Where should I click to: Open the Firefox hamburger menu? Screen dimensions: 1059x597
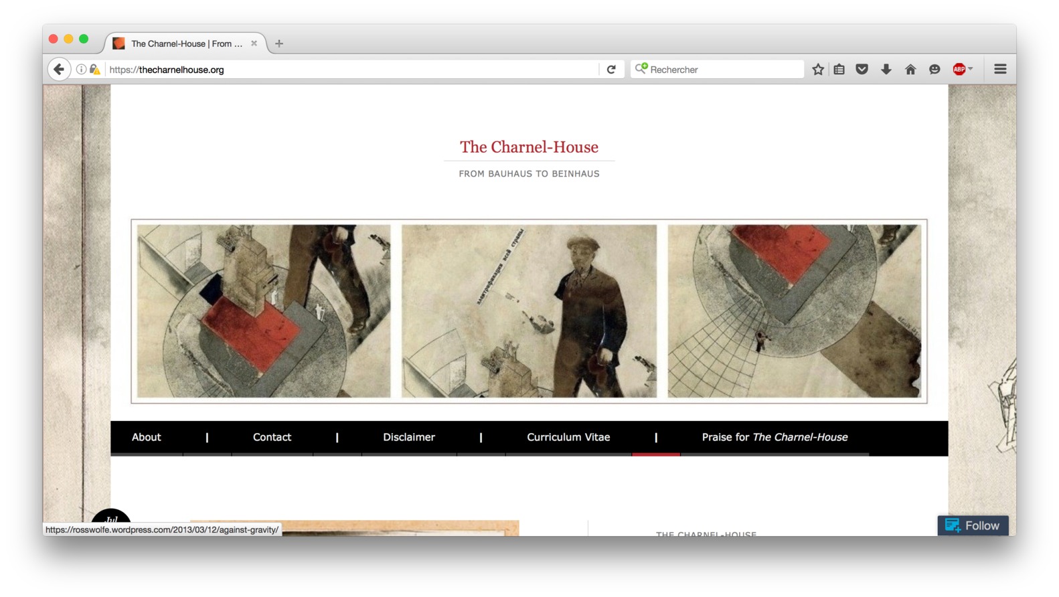(x=1000, y=69)
